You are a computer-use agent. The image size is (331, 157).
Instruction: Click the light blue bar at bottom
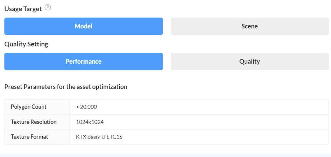[x=165, y=155]
